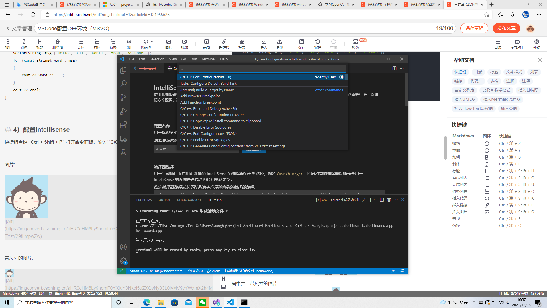Open File menu in VS Code
This screenshot has height=308, width=547.
coord(131,59)
